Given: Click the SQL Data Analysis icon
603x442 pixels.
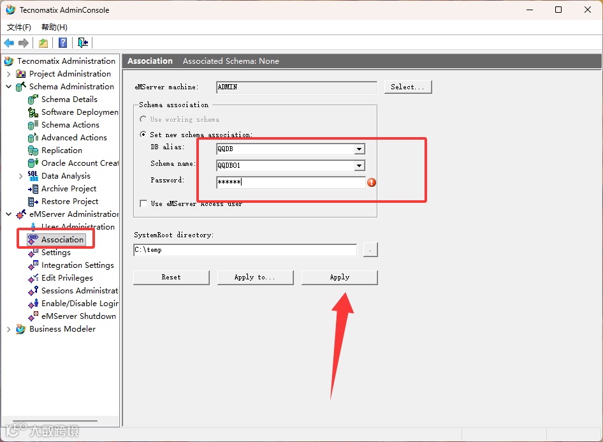Looking at the screenshot, I should tap(33, 176).
